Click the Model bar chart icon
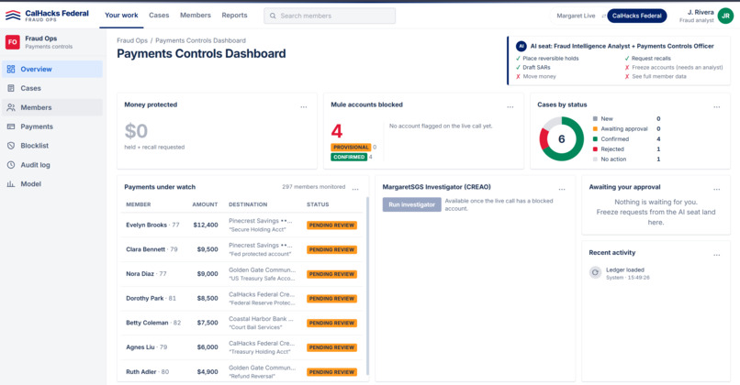The height and width of the screenshot is (385, 740). [x=11, y=183]
